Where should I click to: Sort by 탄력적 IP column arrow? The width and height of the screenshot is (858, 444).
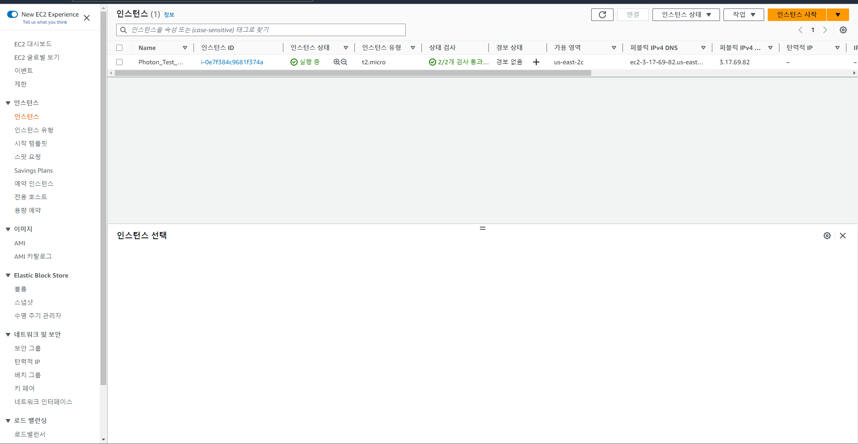click(837, 48)
